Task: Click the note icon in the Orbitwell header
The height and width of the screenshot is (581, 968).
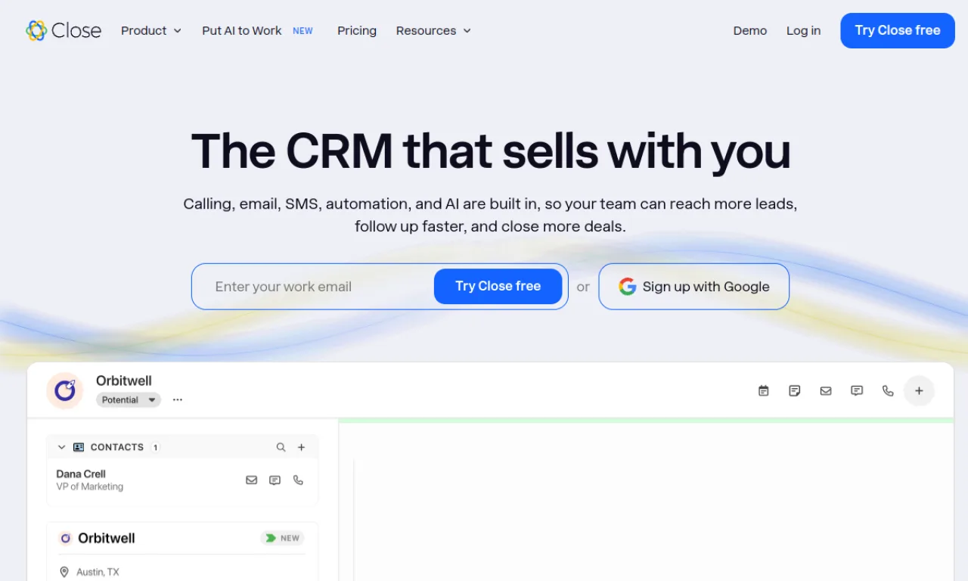Action: point(795,390)
